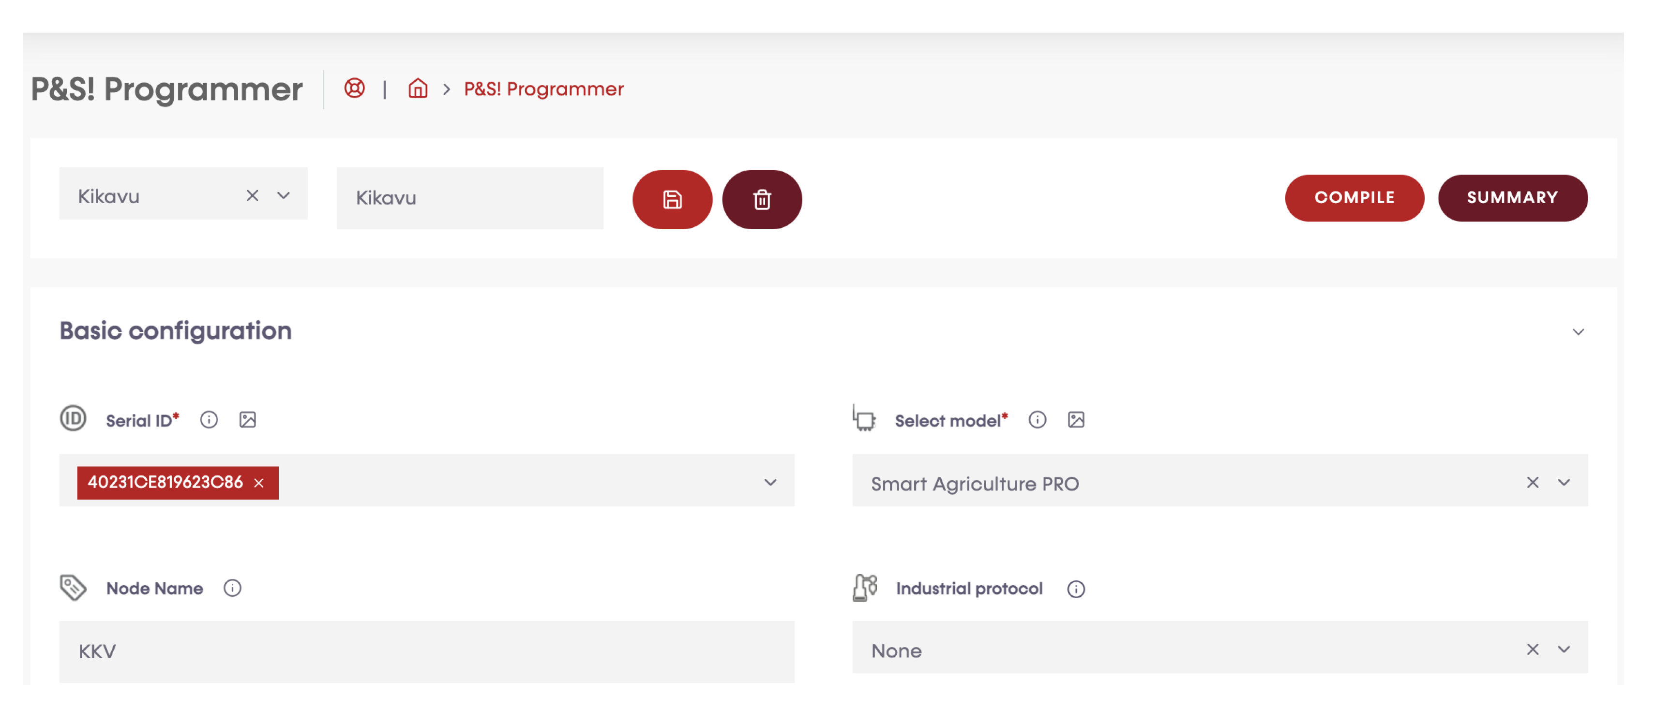Viewport: 1670px width, 709px height.
Task: Expand the Kikavu device selector dropdown
Action: (x=283, y=195)
